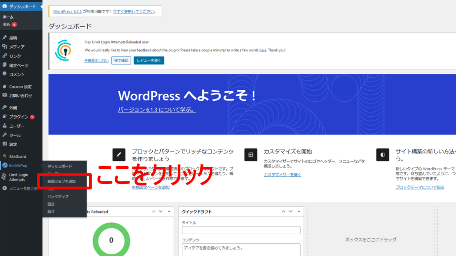Viewport: 456px width, 256px height.
Task: Open the WordPress 6.2.2 link
Action: (x=67, y=11)
